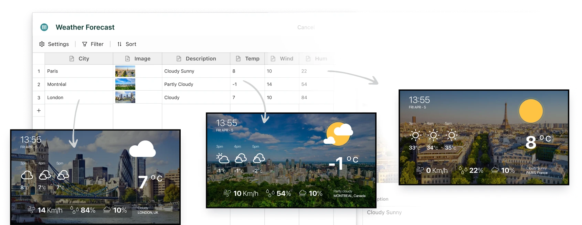Click the 4pm cloud icon on Montreal card

point(241,158)
